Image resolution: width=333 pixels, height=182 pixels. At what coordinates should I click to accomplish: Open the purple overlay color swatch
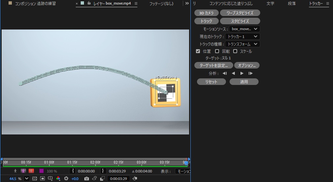[x=42, y=171]
